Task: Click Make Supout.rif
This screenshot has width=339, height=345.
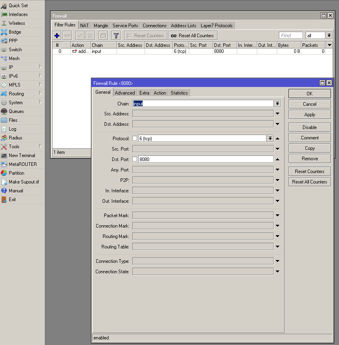Action: (x=22, y=182)
